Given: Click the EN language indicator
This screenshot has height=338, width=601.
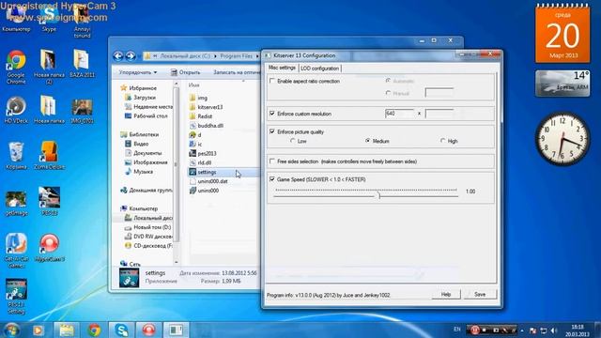Looking at the screenshot, I should 457,330.
